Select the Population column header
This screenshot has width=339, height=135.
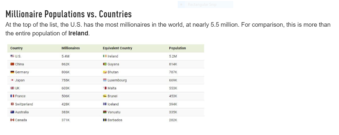pyautogui.click(x=177, y=48)
